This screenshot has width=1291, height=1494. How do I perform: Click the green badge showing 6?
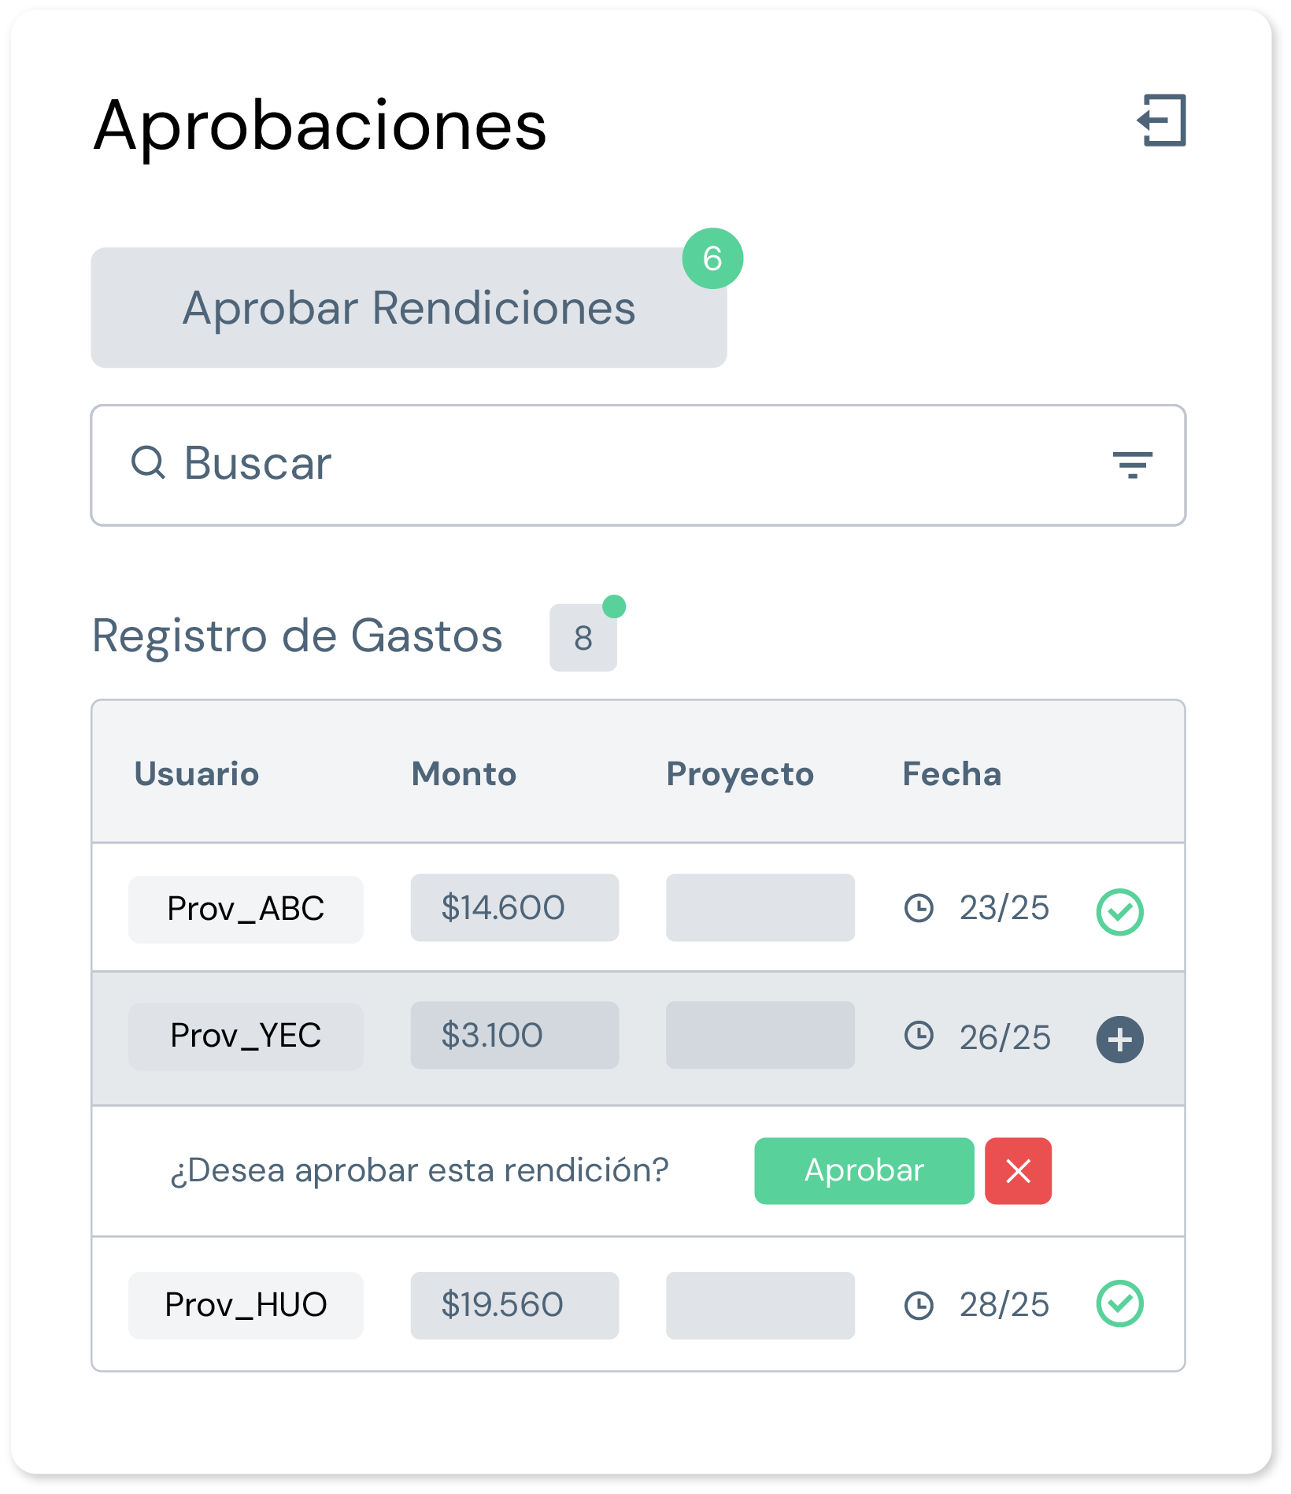point(712,258)
